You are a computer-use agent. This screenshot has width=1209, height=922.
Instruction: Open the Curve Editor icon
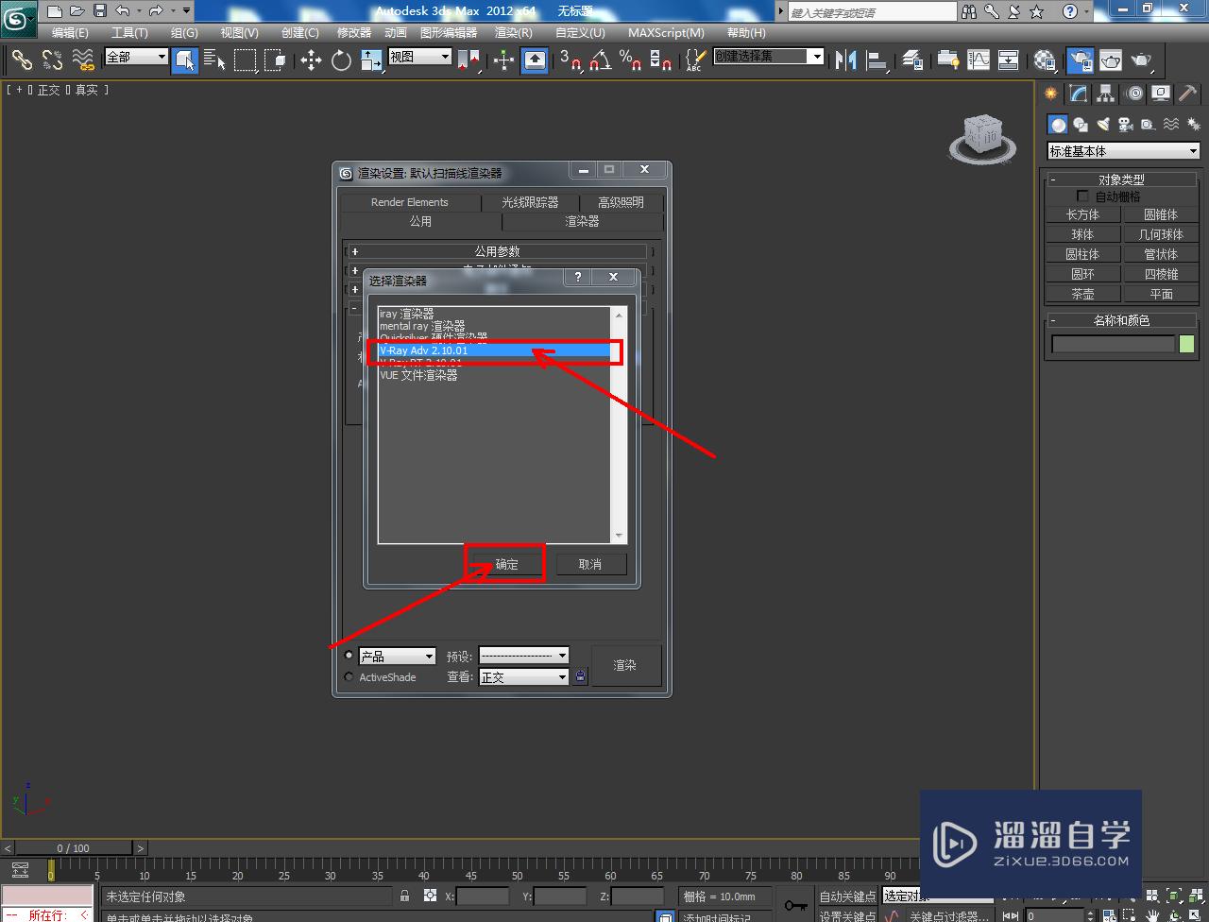click(x=979, y=60)
